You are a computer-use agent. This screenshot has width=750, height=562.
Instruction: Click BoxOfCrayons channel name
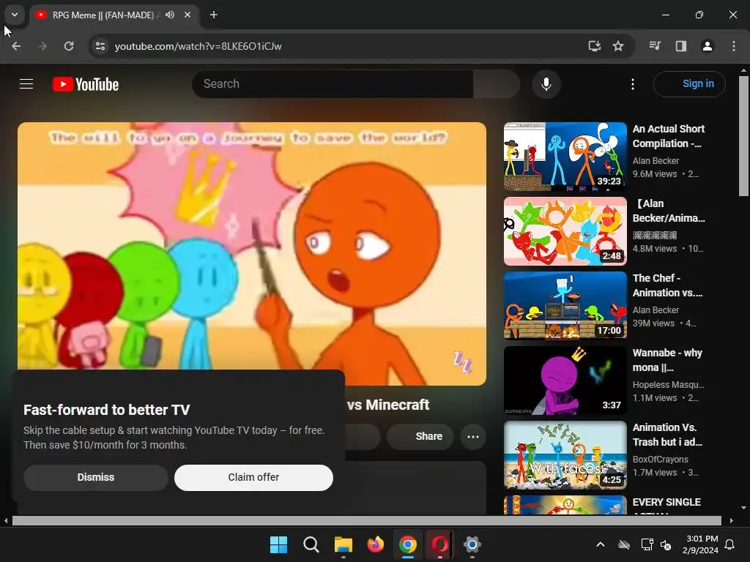pyautogui.click(x=660, y=460)
